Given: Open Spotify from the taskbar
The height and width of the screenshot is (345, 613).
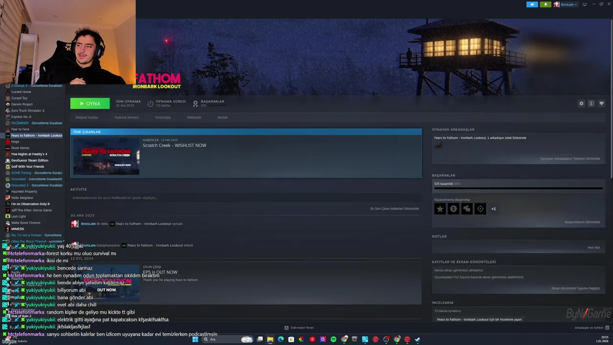Looking at the screenshot, I should point(333,339).
